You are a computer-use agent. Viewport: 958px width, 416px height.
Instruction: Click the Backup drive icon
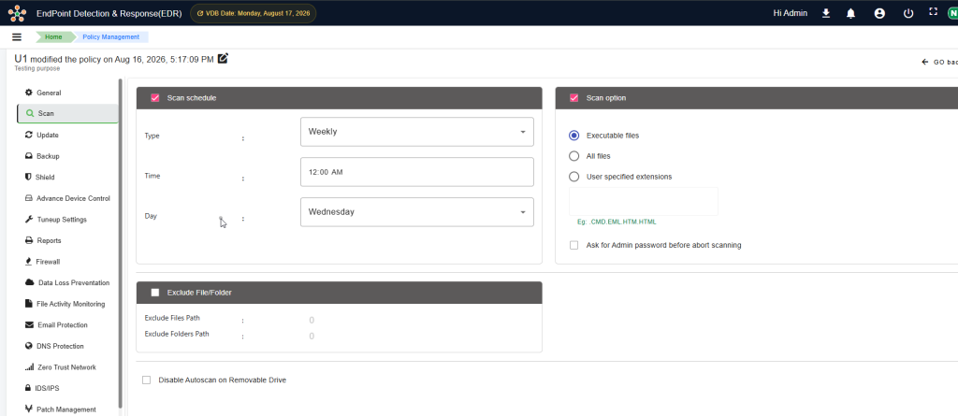point(28,156)
